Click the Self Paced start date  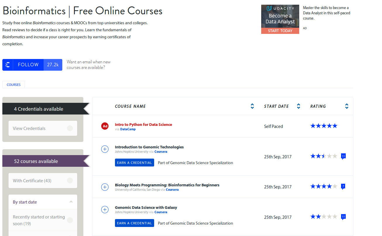click(x=273, y=126)
